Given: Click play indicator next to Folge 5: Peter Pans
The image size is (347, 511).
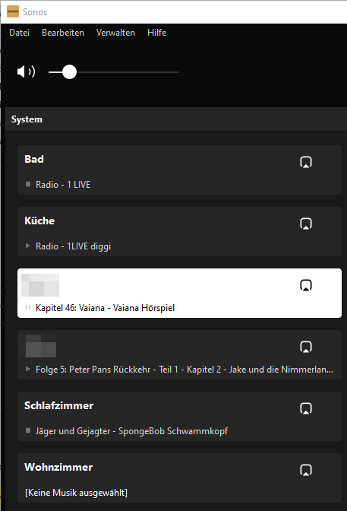Looking at the screenshot, I should click(28, 369).
